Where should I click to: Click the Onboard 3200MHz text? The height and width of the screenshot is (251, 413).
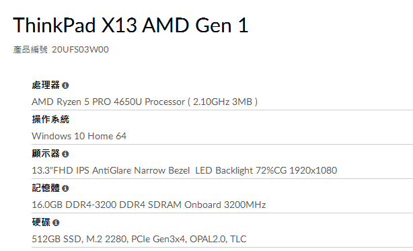point(225,205)
